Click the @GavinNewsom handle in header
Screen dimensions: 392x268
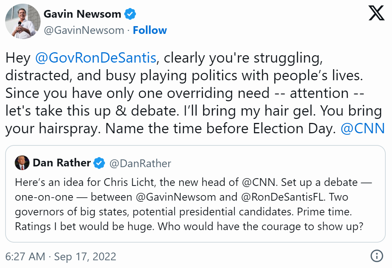coord(84,30)
